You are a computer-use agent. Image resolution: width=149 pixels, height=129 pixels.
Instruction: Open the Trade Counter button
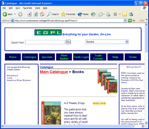[98, 57]
